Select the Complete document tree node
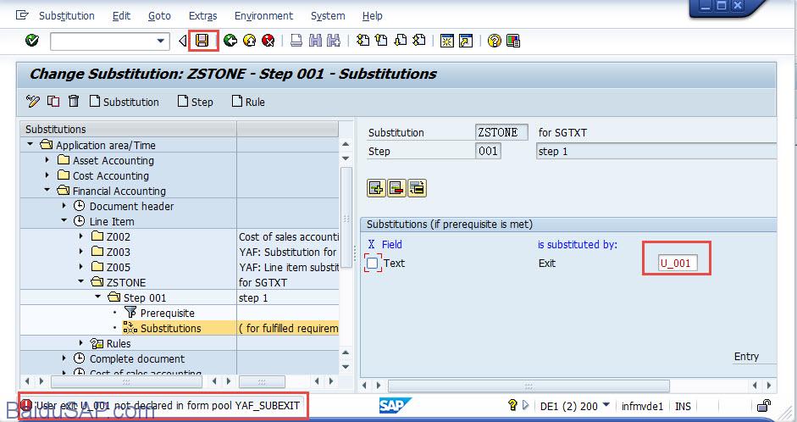This screenshot has height=422, width=797. click(x=136, y=358)
